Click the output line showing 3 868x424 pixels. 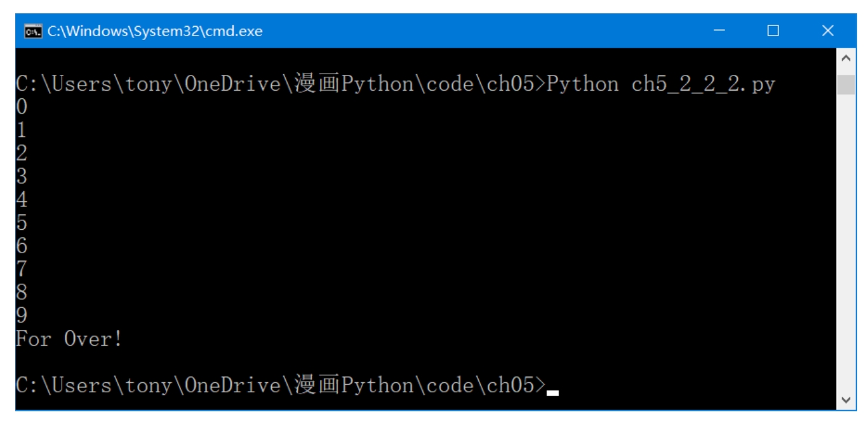22,176
